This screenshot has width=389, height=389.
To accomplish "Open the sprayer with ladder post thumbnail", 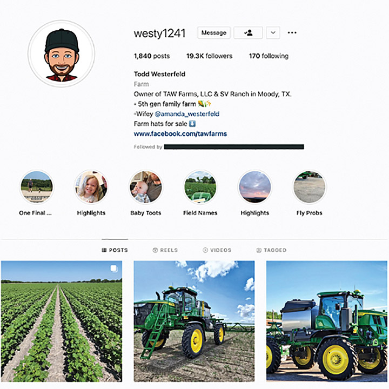I will point(194,321).
